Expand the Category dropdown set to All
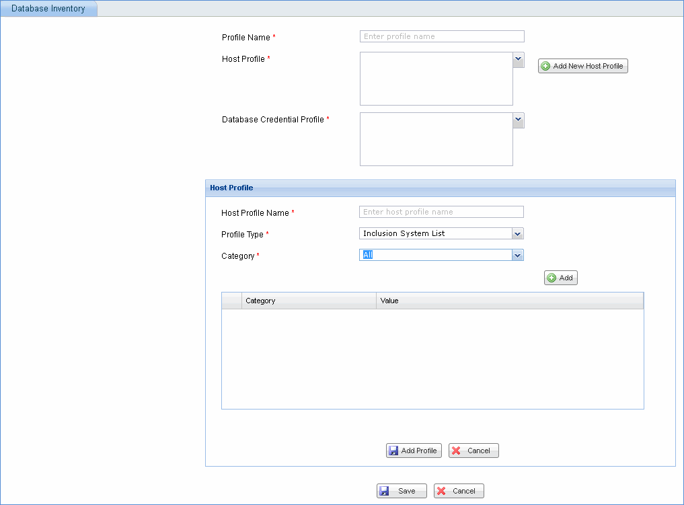 click(517, 255)
